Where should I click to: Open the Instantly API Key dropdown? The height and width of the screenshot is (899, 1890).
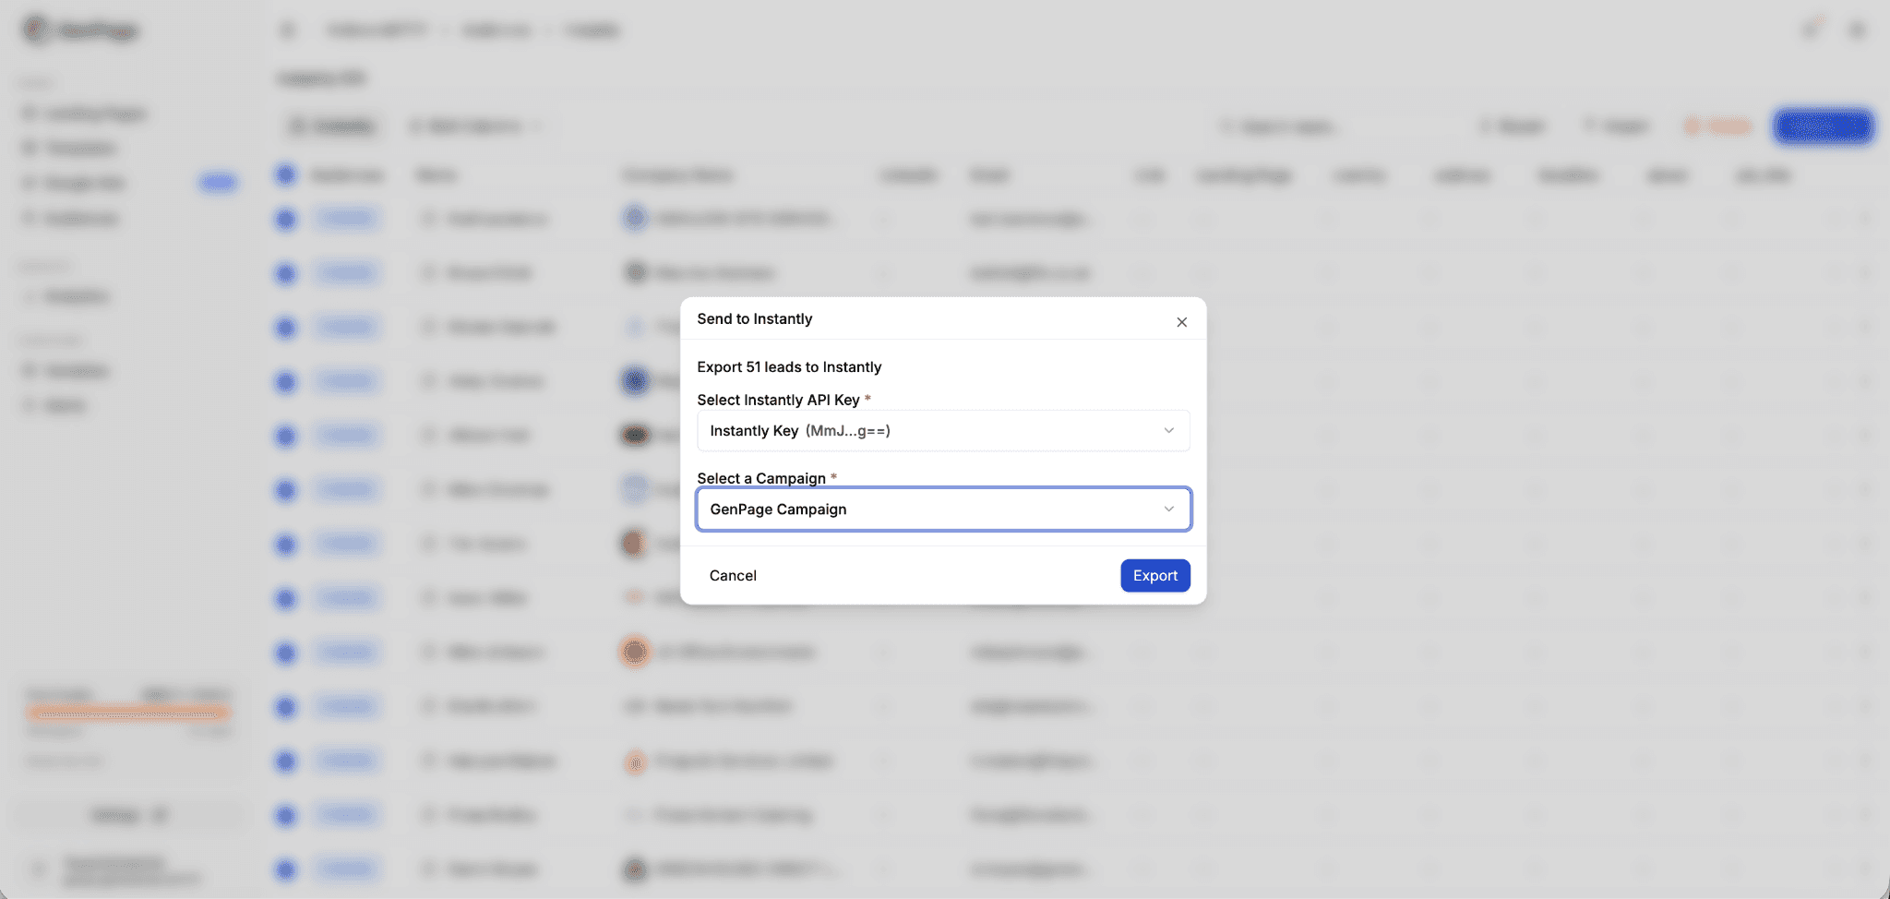[943, 431]
